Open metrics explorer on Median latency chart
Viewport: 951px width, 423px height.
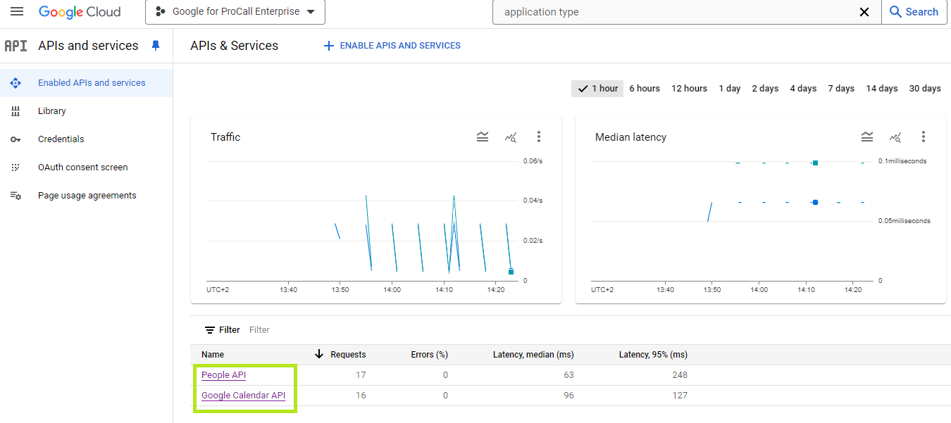(895, 137)
